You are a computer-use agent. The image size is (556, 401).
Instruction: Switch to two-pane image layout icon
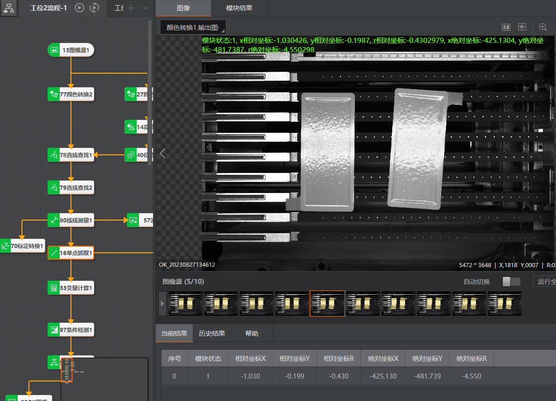pos(506,27)
